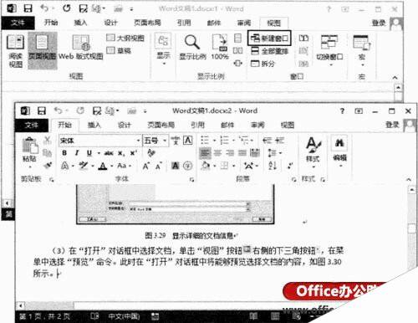The image size is (418, 323).
Task: Click Clear Formatting eraser icon
Action: tap(151, 153)
